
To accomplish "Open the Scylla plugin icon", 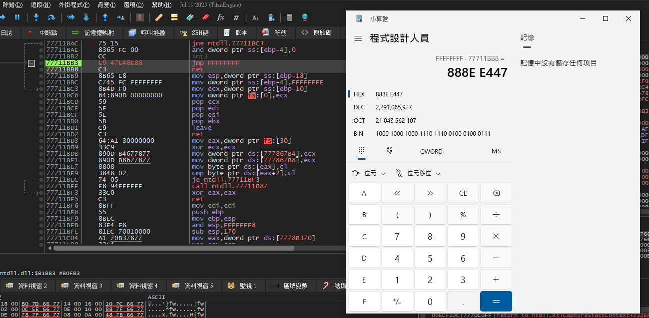I will point(140,17).
